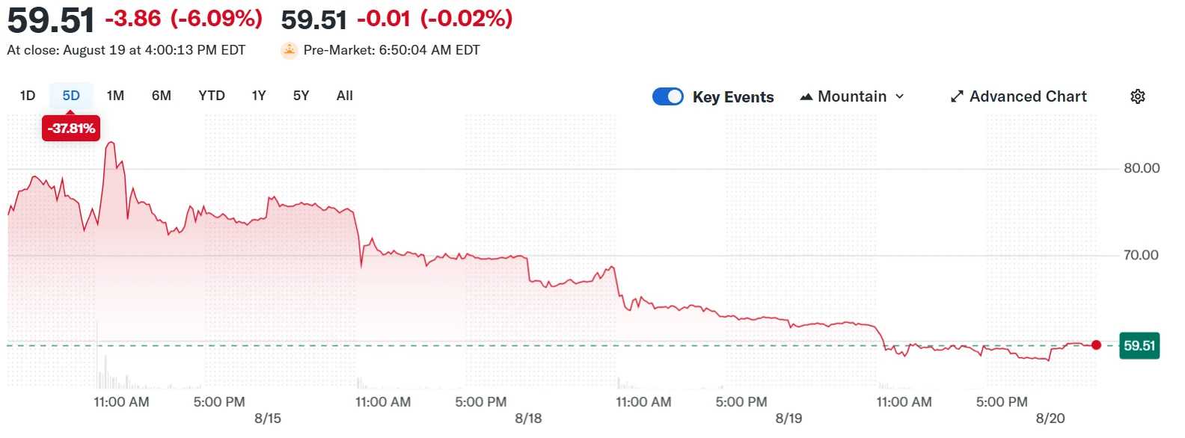Click the red current price dot

click(1096, 345)
